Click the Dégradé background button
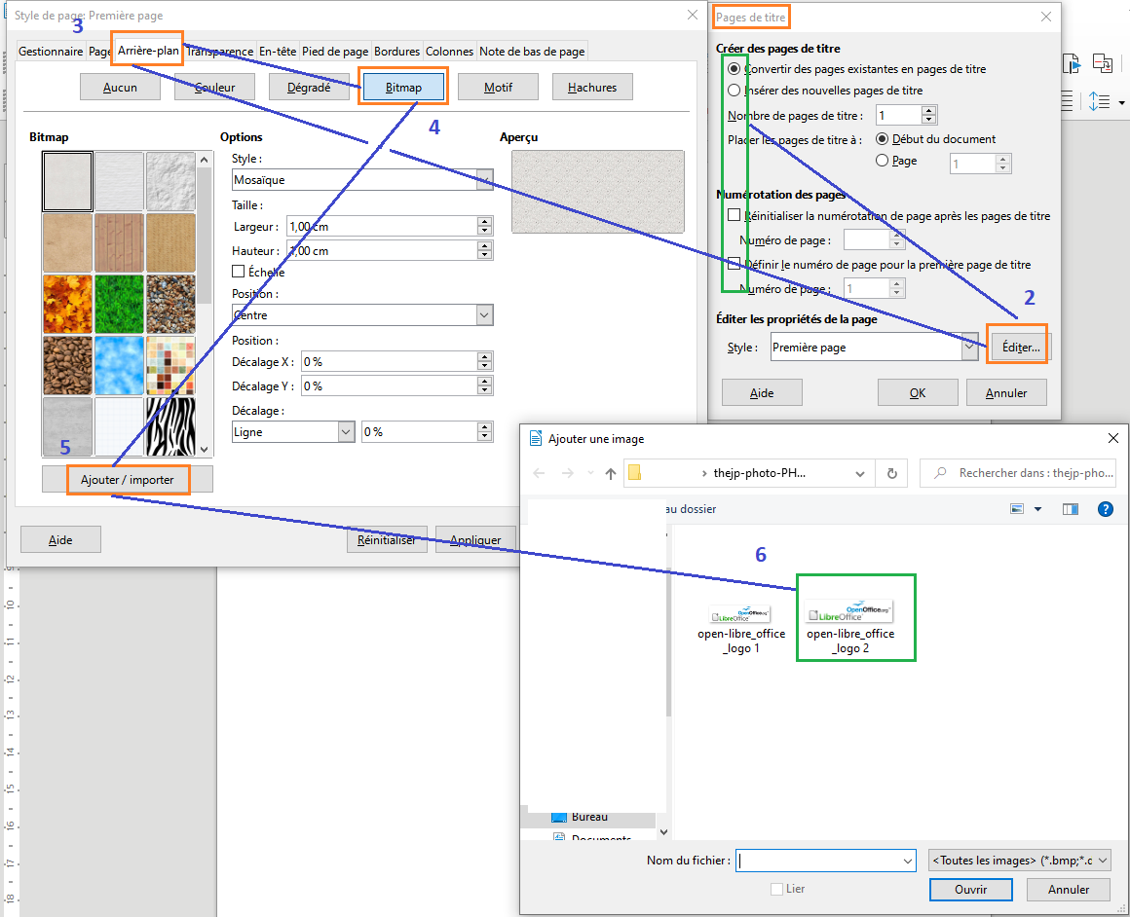 point(309,88)
